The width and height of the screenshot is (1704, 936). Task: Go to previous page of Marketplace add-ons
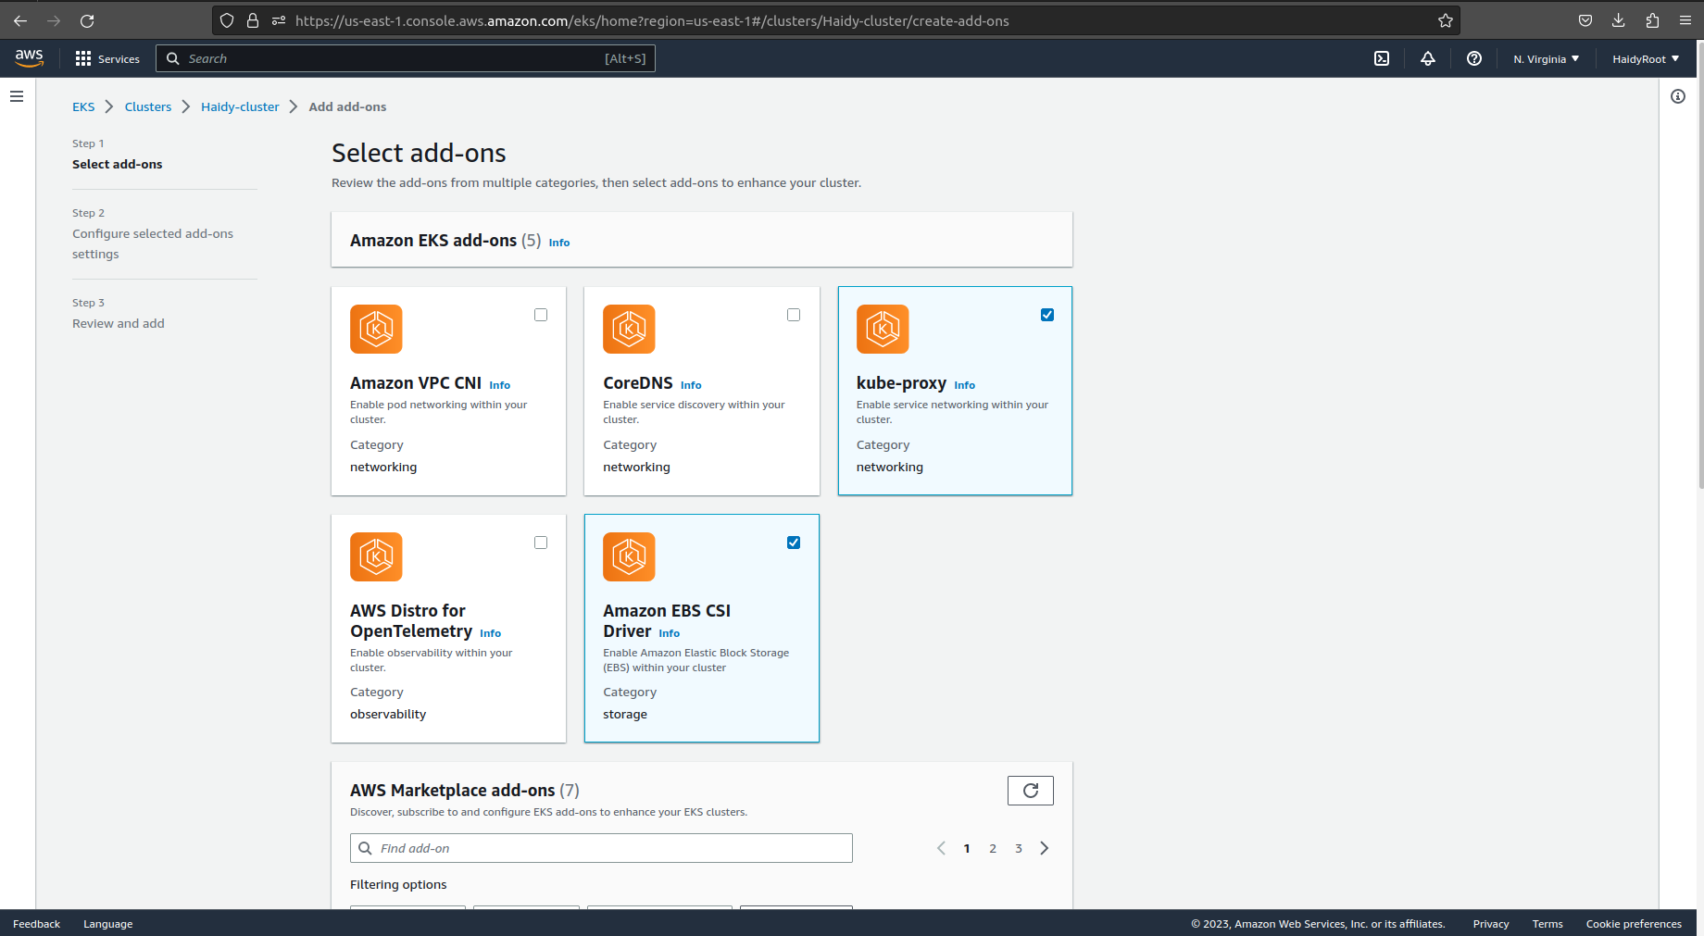tap(941, 848)
